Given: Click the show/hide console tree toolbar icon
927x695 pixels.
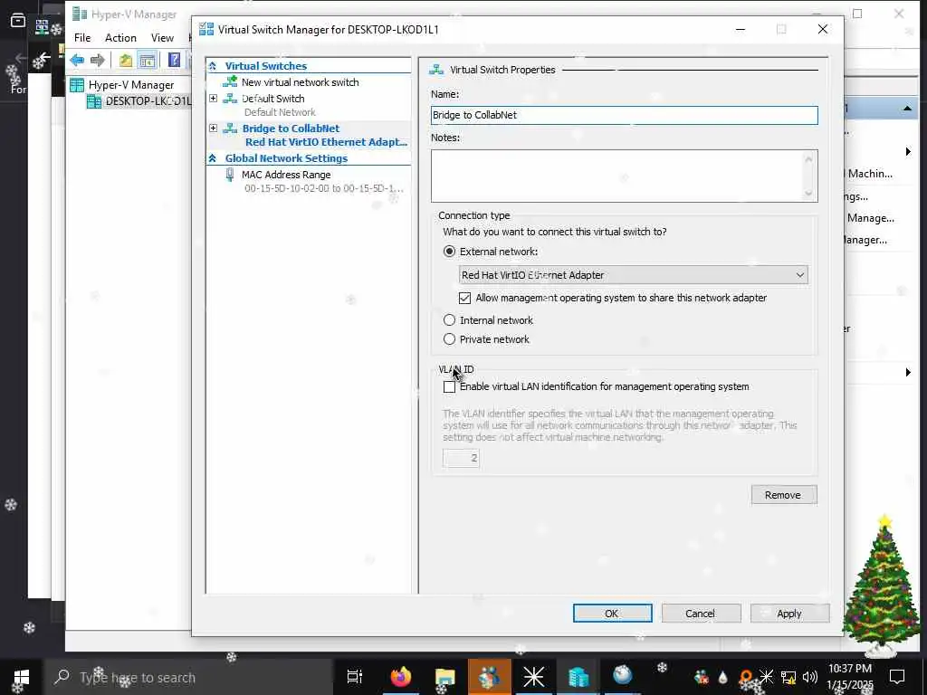Looking at the screenshot, I should [x=148, y=60].
